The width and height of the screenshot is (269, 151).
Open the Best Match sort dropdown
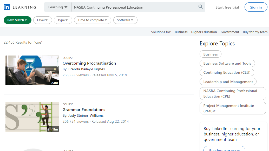(x=17, y=20)
